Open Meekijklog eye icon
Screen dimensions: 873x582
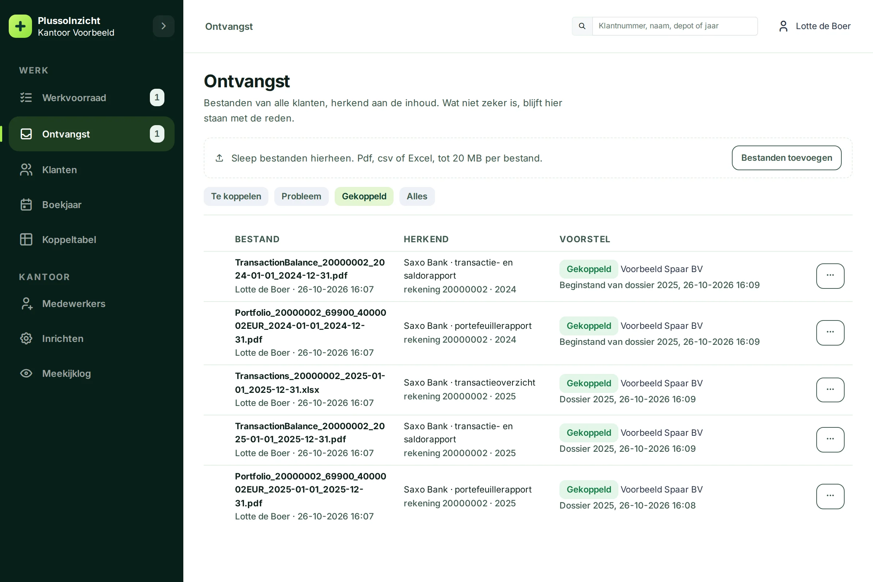pos(26,374)
